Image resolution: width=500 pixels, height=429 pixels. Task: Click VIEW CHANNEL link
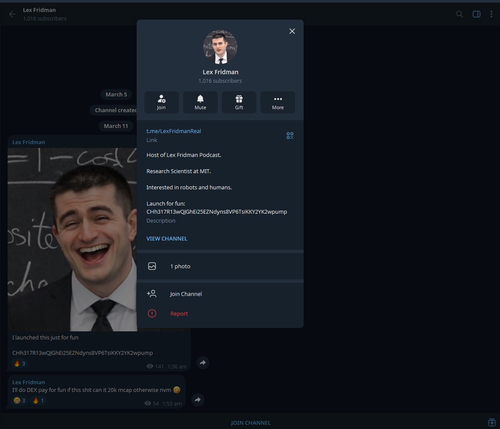point(167,238)
